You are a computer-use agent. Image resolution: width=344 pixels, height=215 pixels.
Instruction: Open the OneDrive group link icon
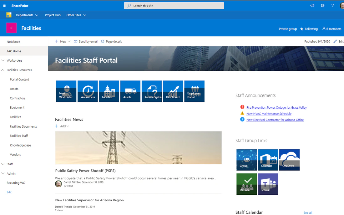click(x=289, y=160)
